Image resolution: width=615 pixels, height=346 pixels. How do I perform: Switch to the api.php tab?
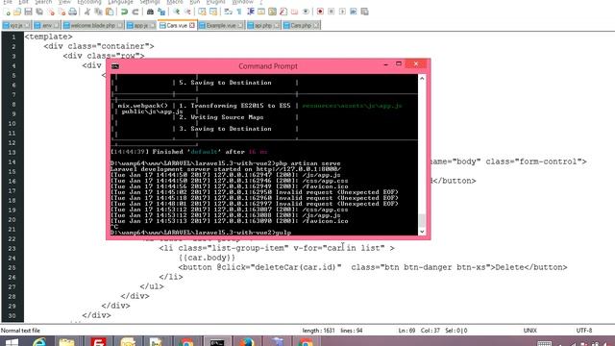(x=263, y=26)
